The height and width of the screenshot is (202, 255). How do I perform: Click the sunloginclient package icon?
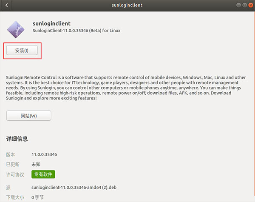click(x=17, y=28)
